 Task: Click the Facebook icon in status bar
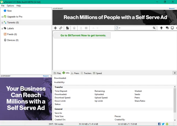[x=159, y=124]
